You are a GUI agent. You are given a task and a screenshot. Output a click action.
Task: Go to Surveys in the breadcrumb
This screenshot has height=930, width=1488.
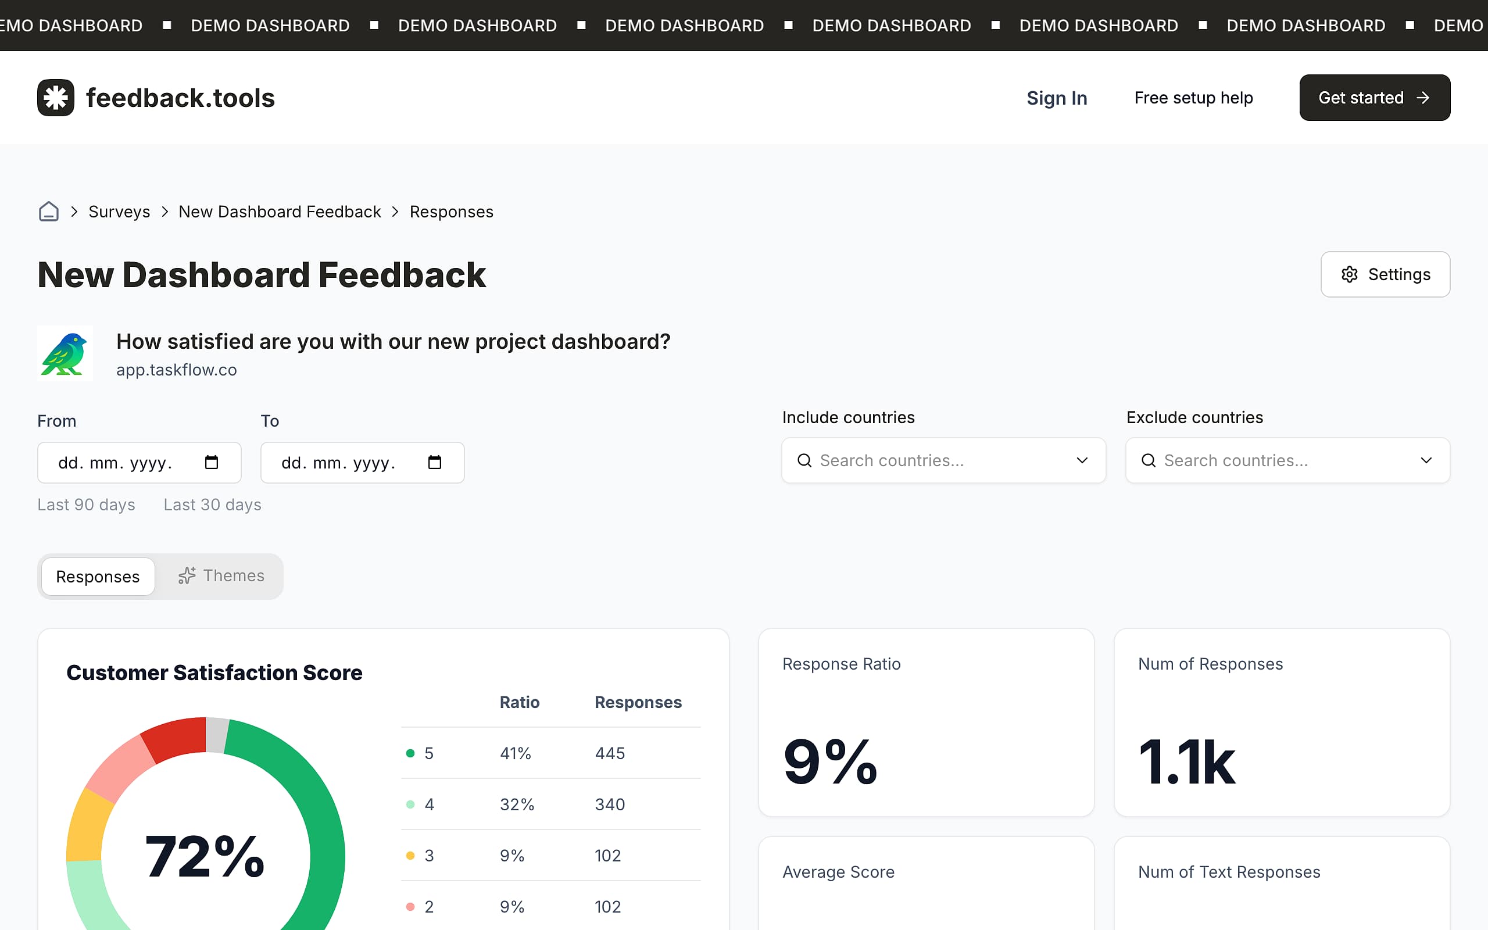pyautogui.click(x=119, y=212)
